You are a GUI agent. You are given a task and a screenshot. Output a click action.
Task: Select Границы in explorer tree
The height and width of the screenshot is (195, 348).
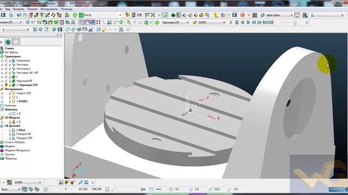10,106
